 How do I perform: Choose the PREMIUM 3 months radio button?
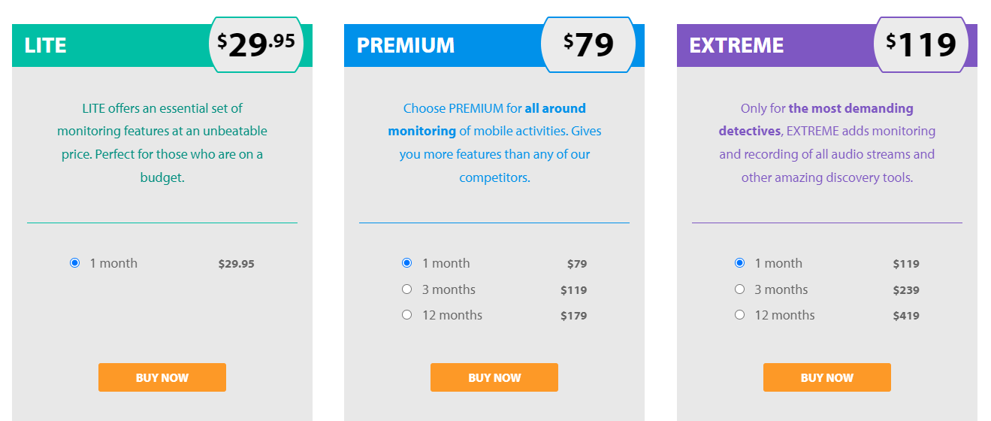(x=407, y=289)
